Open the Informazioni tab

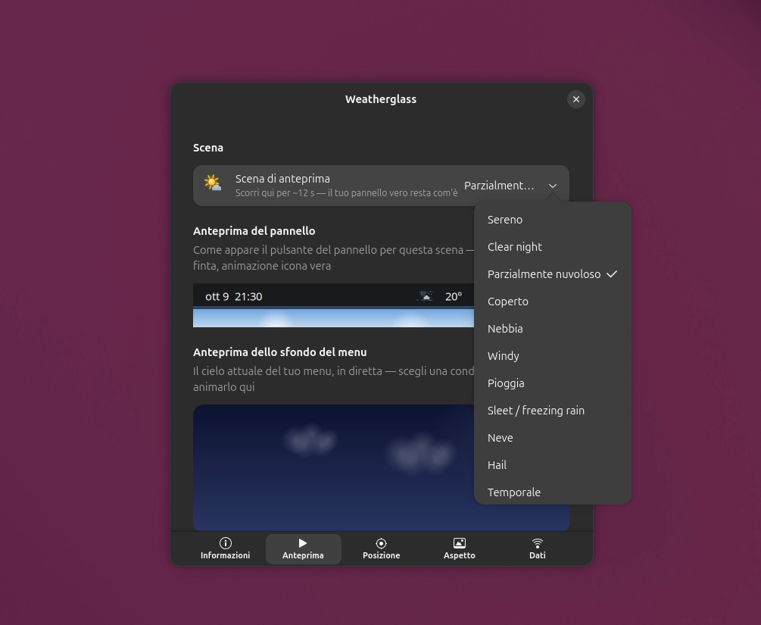tap(225, 548)
